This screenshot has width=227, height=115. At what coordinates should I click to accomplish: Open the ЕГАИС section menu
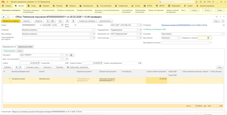click(148, 6)
